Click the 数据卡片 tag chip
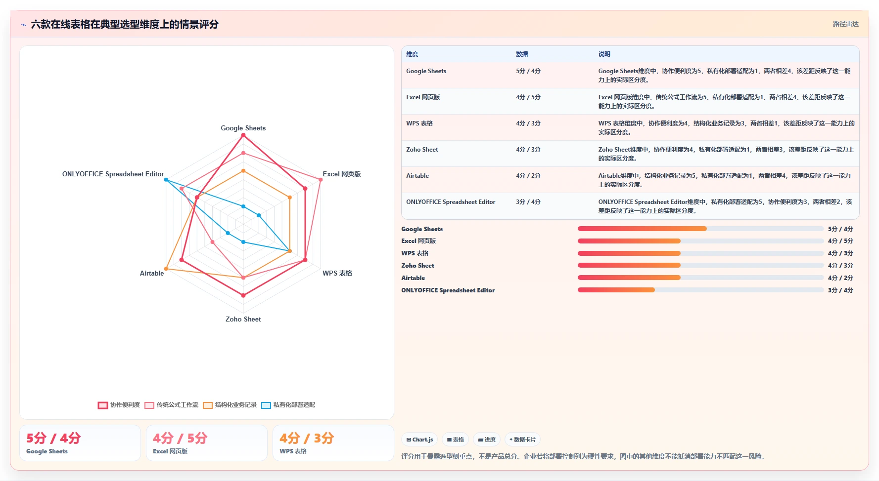Viewport: 879px width, 481px height. (522, 440)
